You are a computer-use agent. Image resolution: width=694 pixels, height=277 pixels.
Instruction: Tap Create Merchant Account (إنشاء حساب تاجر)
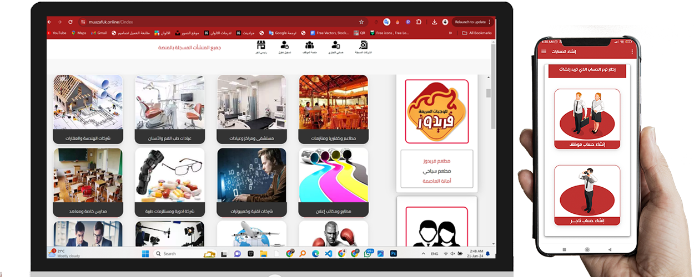587,195
